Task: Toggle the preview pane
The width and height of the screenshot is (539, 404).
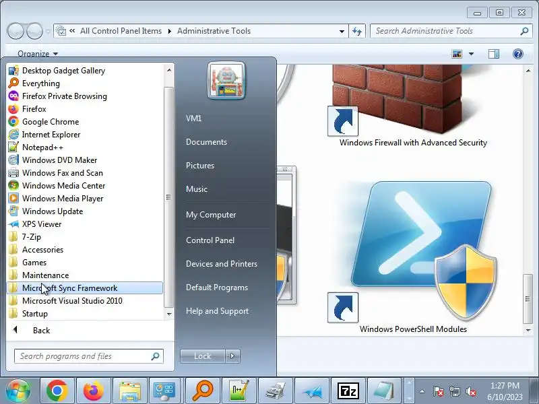Action: (494, 54)
